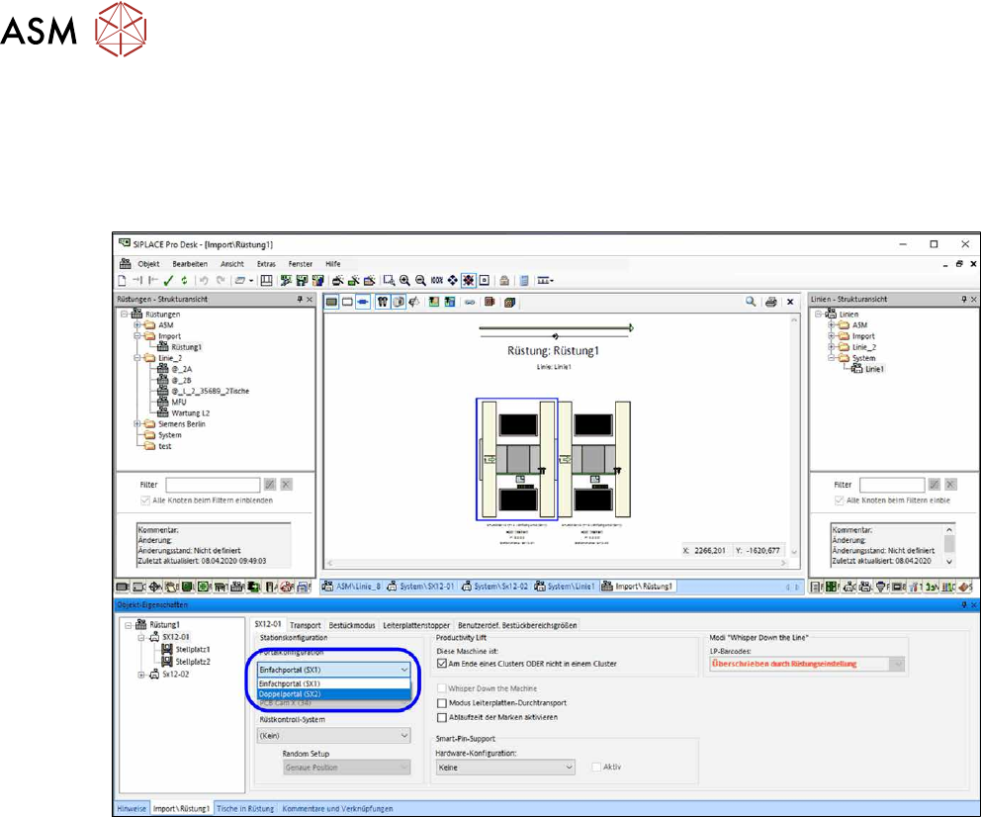981x817 pixels.
Task: Click the highlighted fit-all toolbar icon
Action: pyautogui.click(x=468, y=281)
